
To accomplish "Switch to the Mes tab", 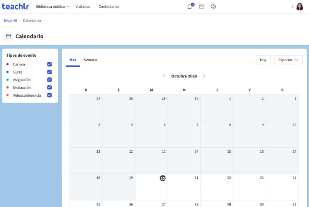I will tap(73, 60).
